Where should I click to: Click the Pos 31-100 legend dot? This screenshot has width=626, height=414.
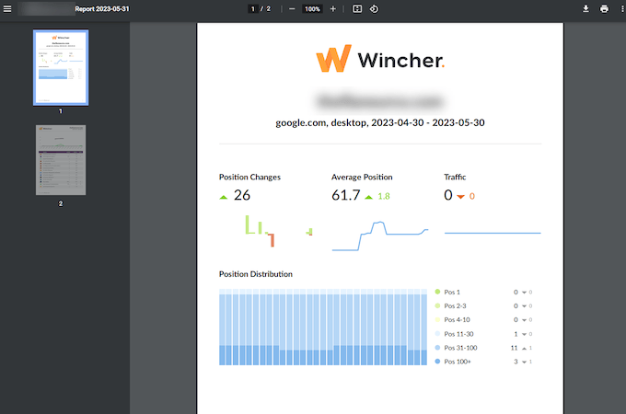[x=437, y=348]
